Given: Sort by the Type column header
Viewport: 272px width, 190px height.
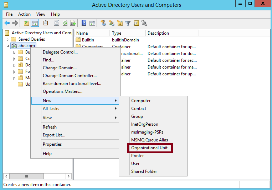Looking at the screenshot, I should click(128, 33).
